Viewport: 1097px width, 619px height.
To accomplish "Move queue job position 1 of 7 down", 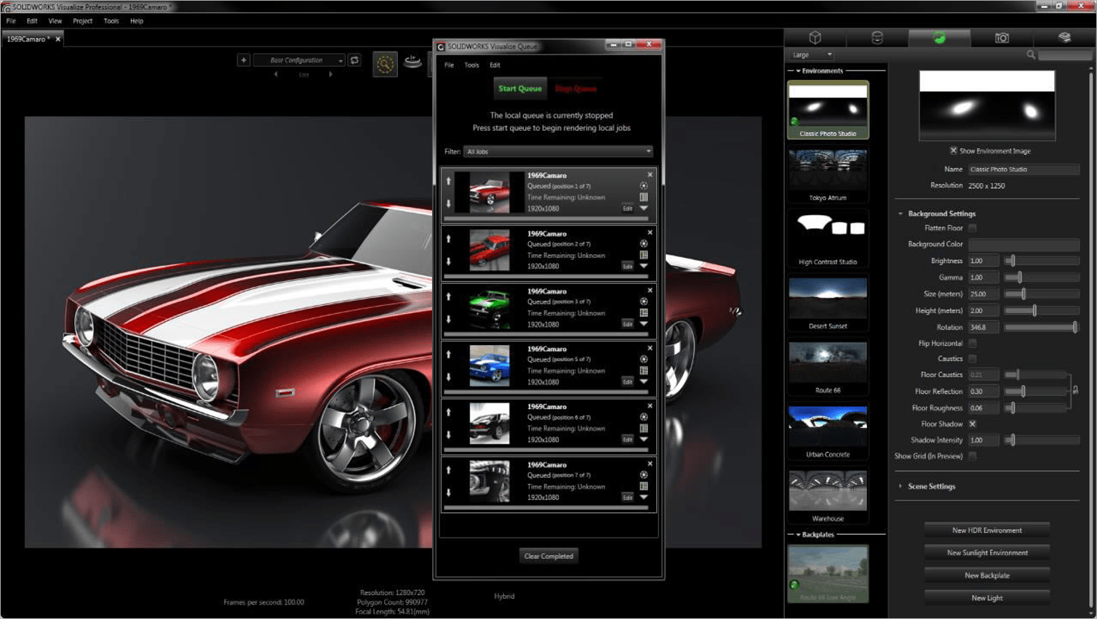I will [449, 204].
